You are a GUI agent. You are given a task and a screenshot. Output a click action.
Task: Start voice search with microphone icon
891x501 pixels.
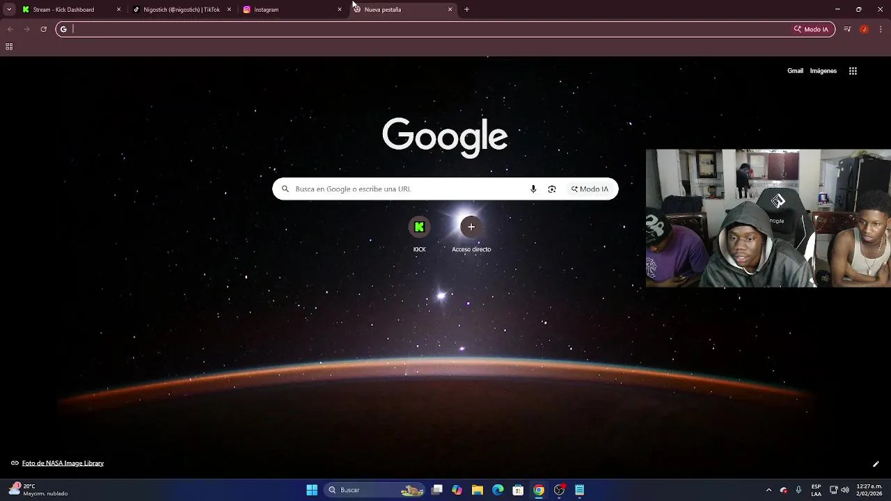(x=533, y=189)
